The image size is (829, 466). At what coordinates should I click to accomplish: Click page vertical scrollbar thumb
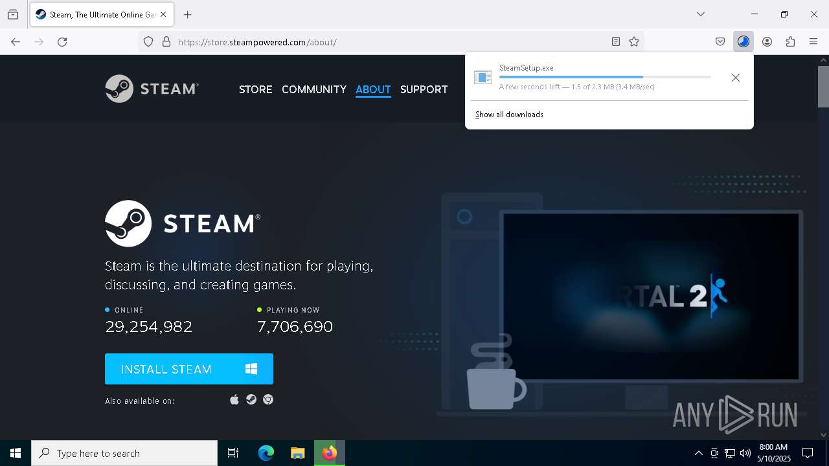click(x=823, y=86)
